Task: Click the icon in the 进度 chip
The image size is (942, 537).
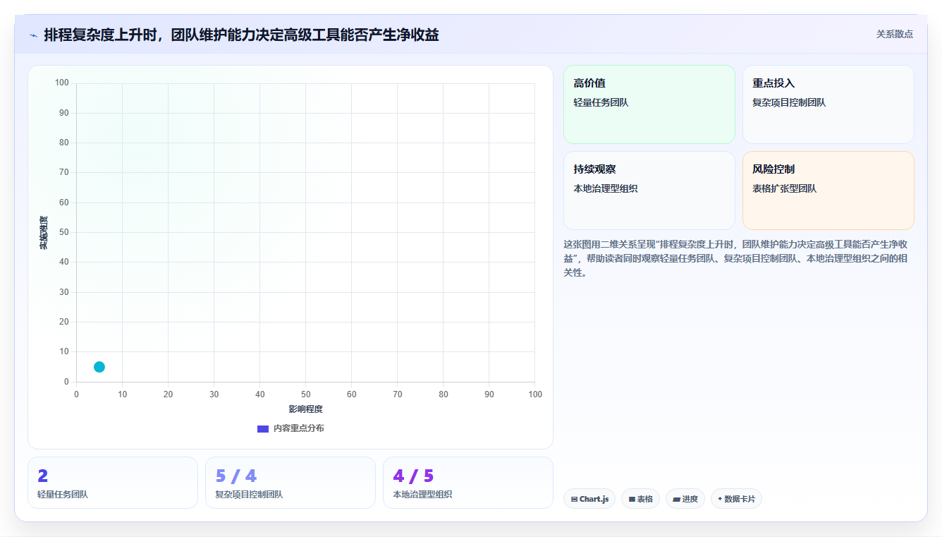Action: 676,500
